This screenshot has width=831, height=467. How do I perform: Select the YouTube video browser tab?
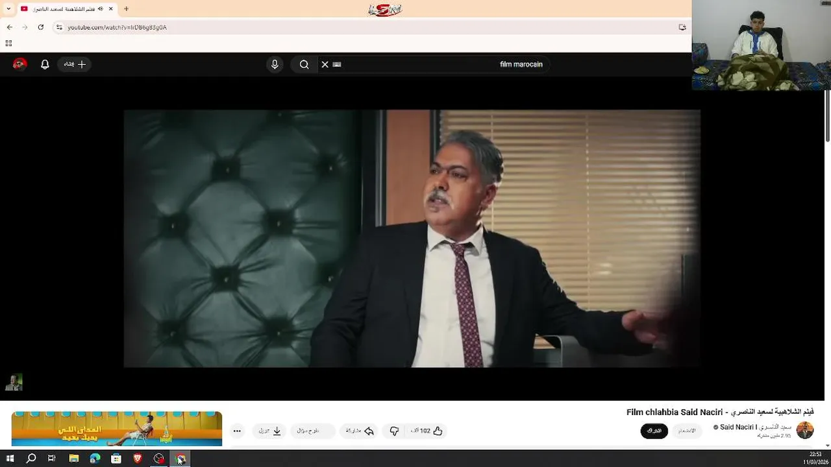pos(67,8)
